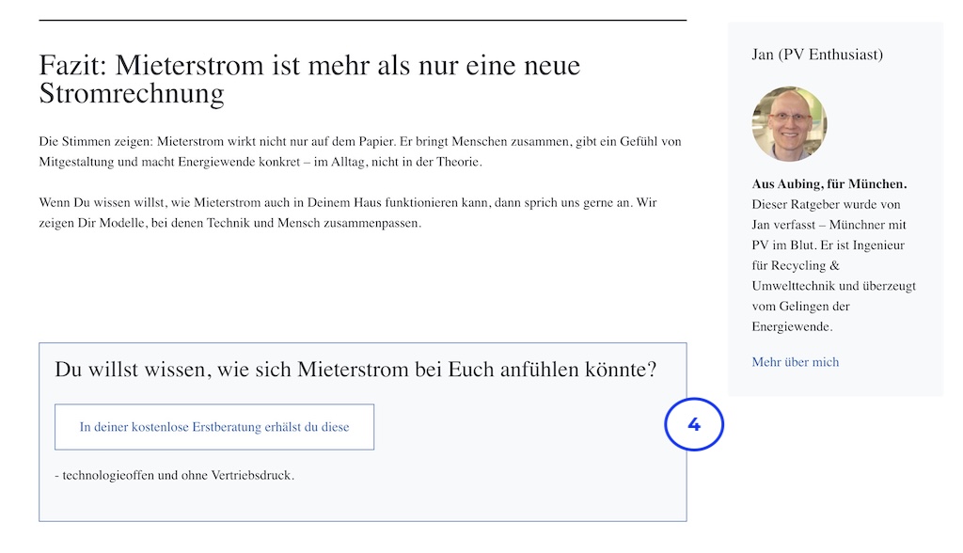The image size is (963, 553).
Task: Click the word "Energiewende." in sidebar bio
Action: (792, 326)
